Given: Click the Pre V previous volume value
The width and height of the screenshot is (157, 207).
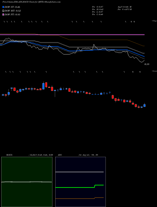Looking at the screenshot, I should tap(127, 9).
